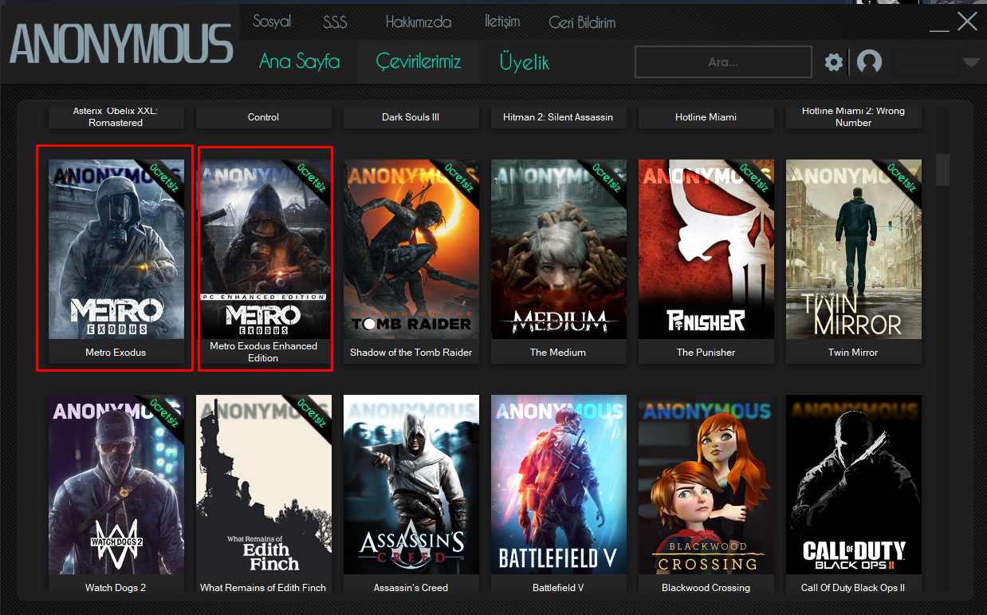Click The Medium title label
The width and height of the screenshot is (987, 615).
click(x=558, y=352)
